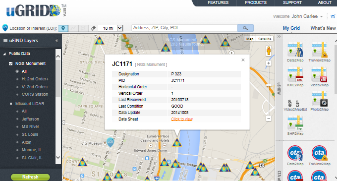The width and height of the screenshot is (337, 181).
Task: Open the 10 mi distance dropdown
Action: tap(120, 28)
